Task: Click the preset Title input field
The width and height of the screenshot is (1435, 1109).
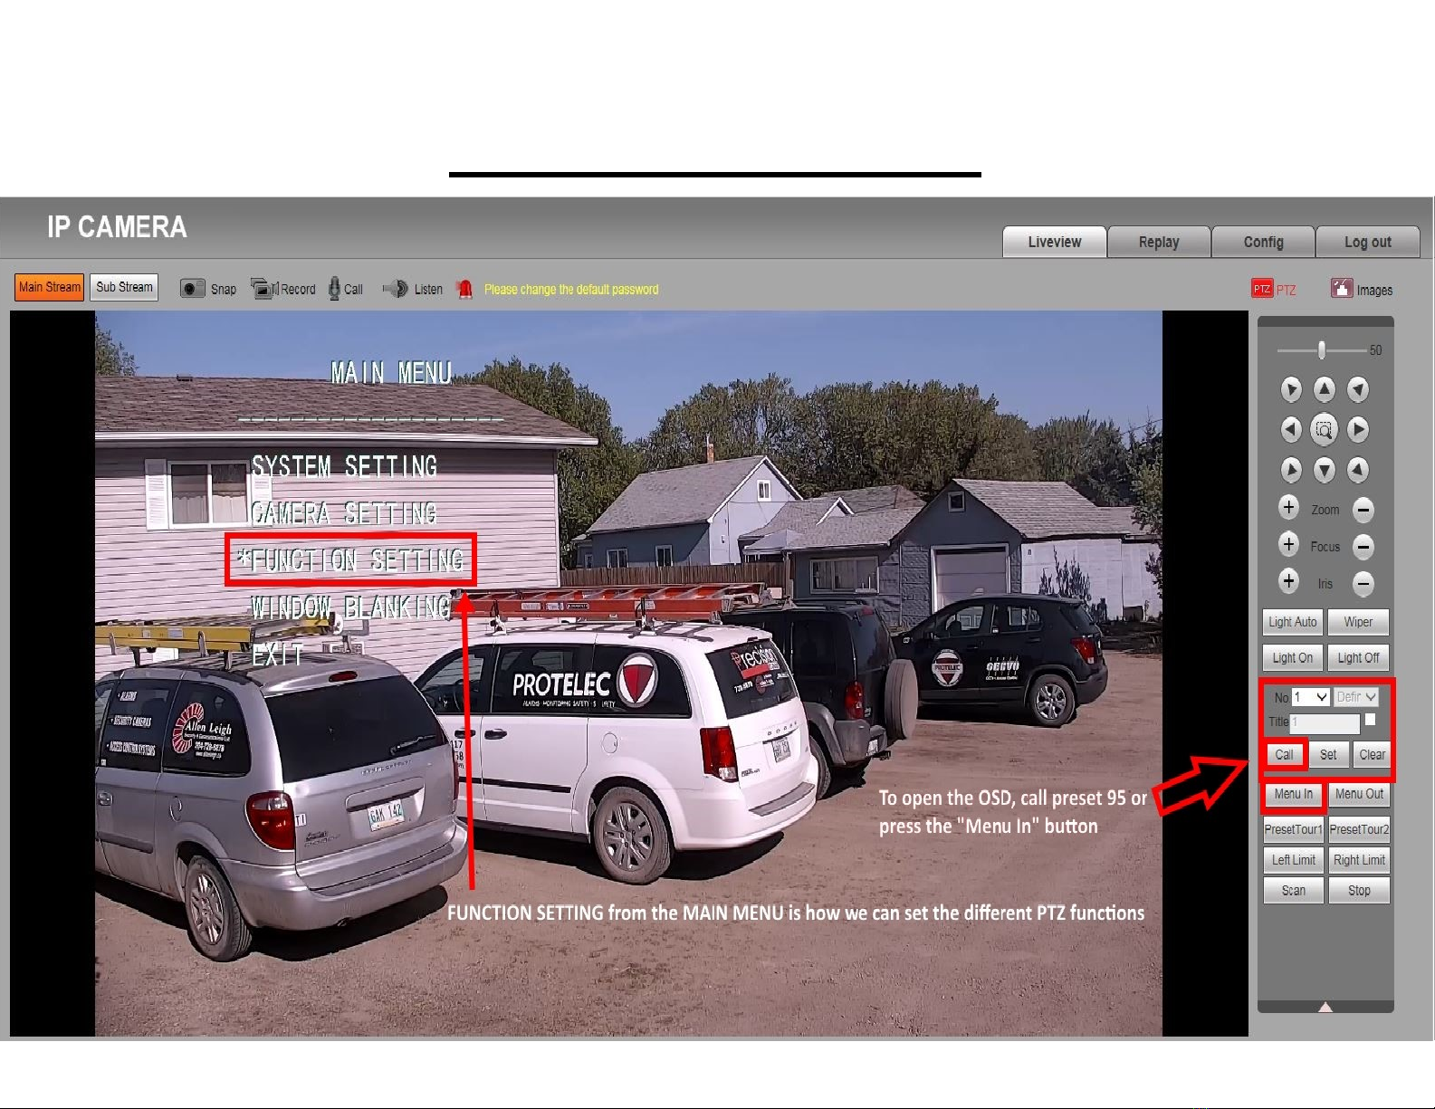Action: pos(1325,722)
